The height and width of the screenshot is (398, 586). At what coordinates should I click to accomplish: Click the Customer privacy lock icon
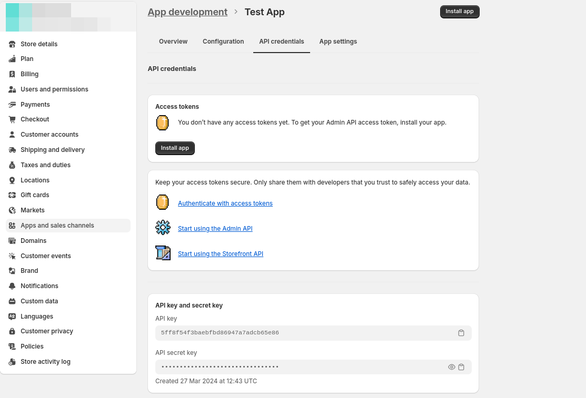pyautogui.click(x=12, y=331)
